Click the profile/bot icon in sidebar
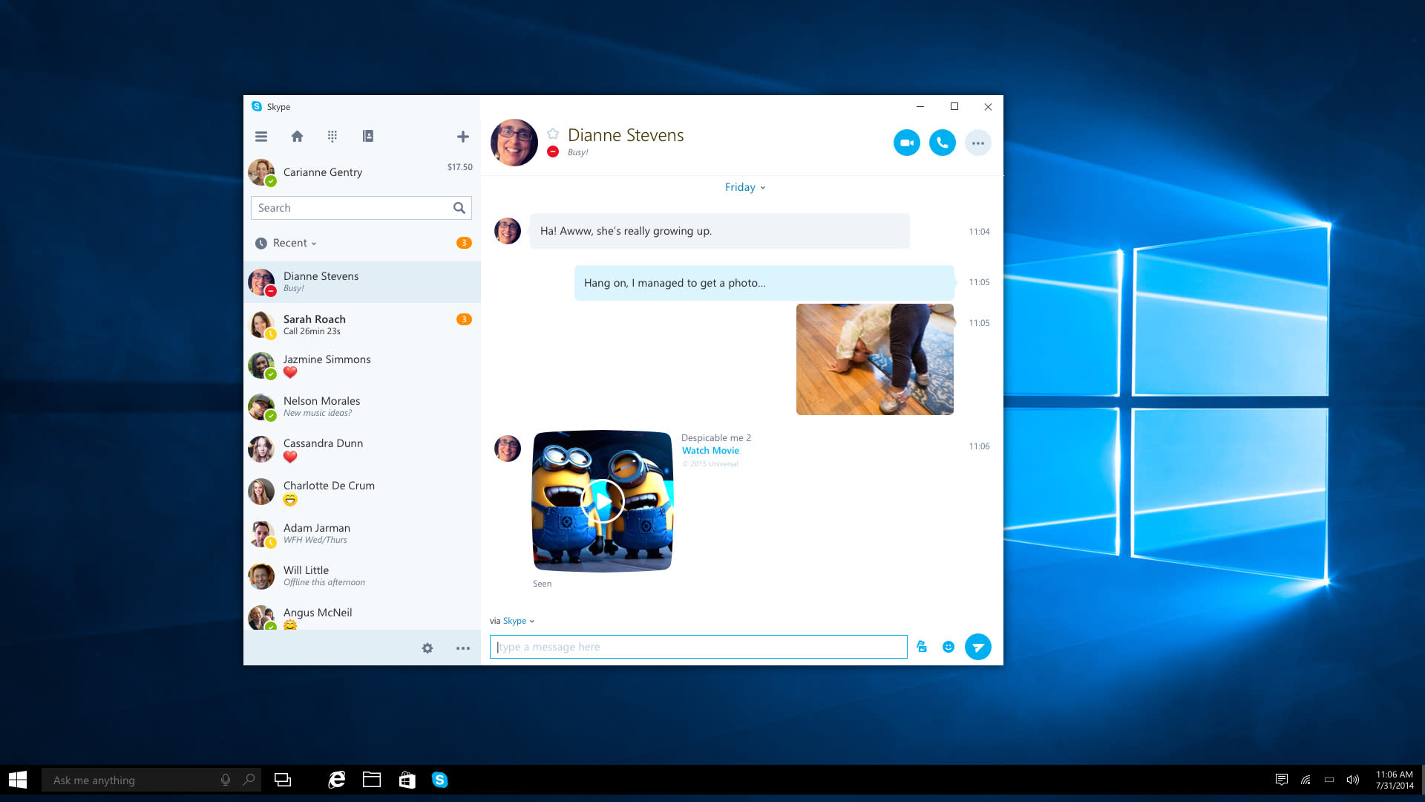Screen dimensions: 1425x802 coord(367,135)
